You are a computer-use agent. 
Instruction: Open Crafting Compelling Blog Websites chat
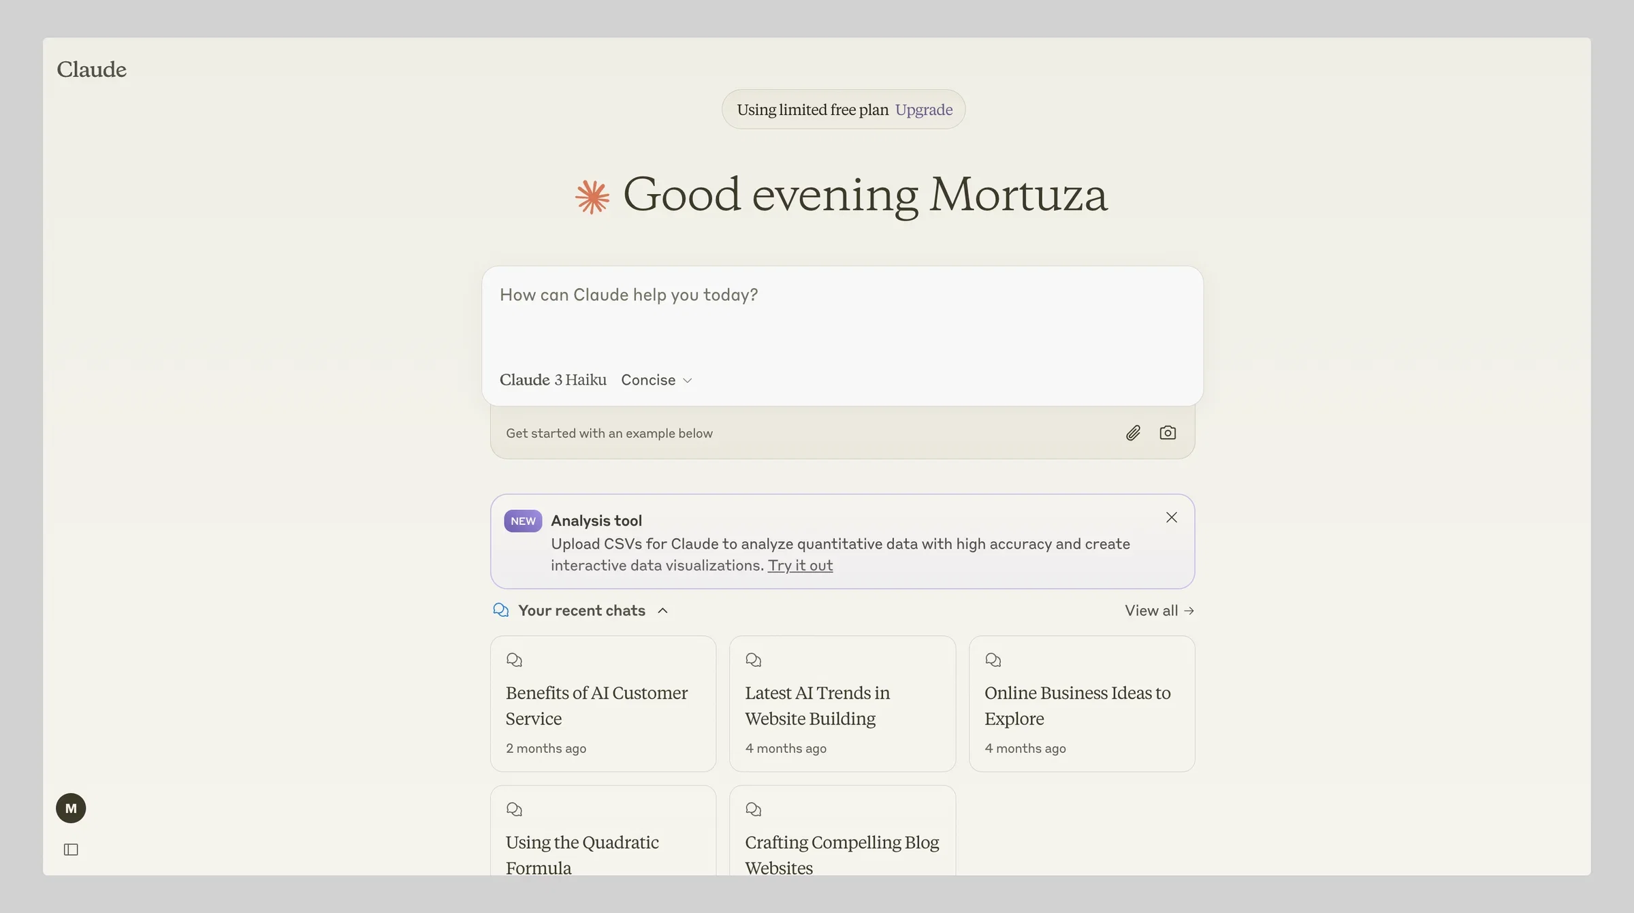(x=842, y=831)
